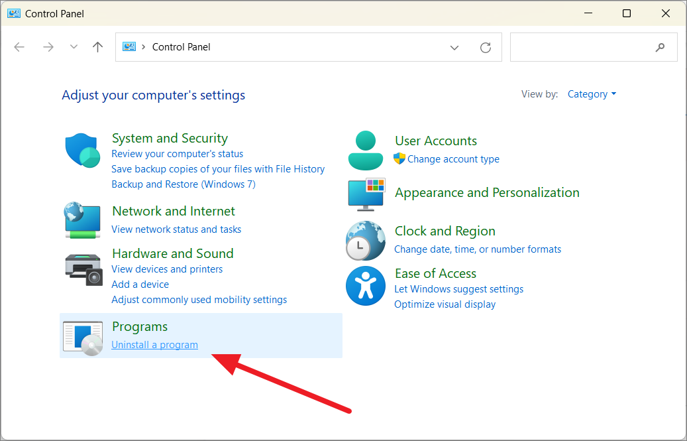The image size is (687, 441).
Task: Go up one level with up arrow
Action: coord(97,47)
